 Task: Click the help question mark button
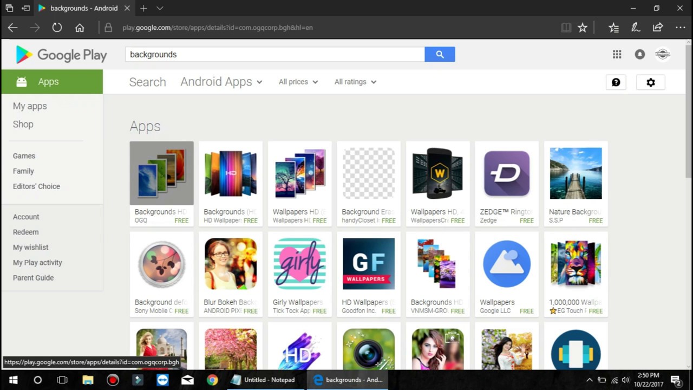click(616, 82)
